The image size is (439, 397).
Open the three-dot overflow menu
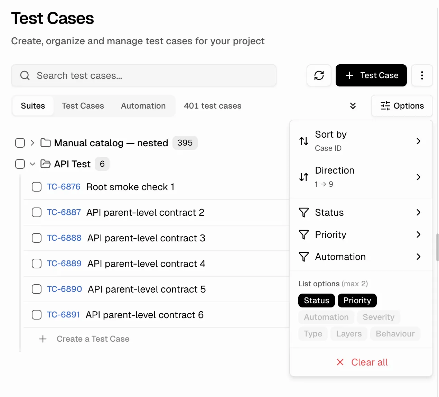pyautogui.click(x=422, y=75)
